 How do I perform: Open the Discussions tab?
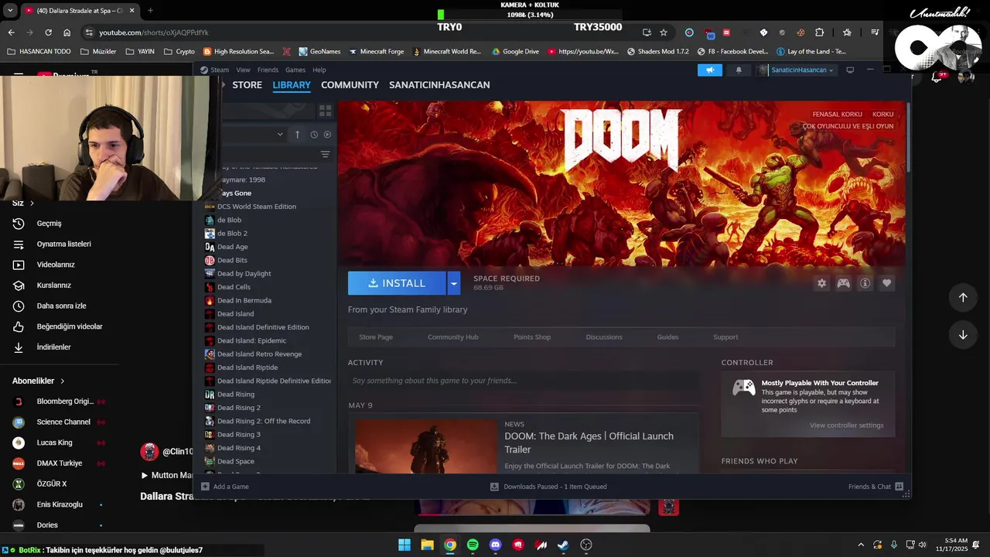[604, 337]
